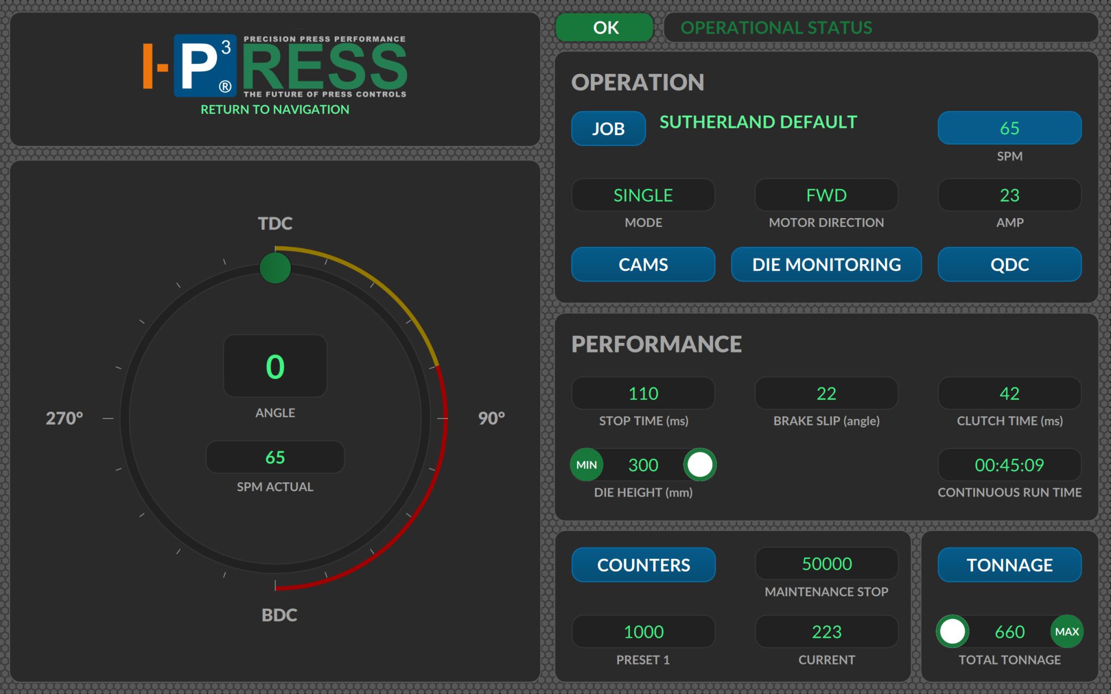Click the Maintenance Stop value 50000
The image size is (1111, 694).
pos(826,564)
